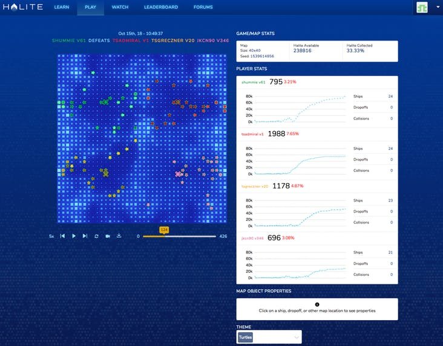Click the jkcn90 v346 halite chart
The width and height of the screenshot is (443, 346).
[x=296, y=265]
